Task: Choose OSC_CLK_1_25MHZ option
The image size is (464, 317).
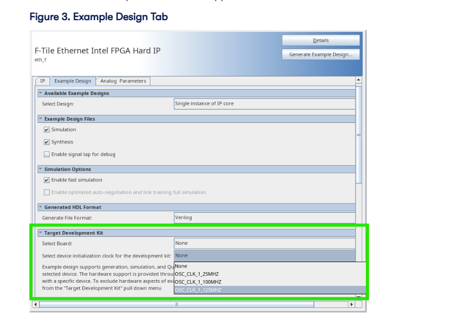Action: click(270, 274)
